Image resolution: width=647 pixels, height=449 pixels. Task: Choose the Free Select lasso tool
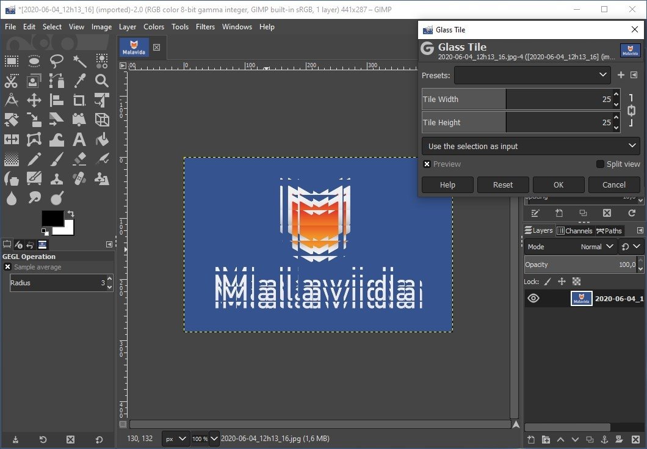point(57,61)
